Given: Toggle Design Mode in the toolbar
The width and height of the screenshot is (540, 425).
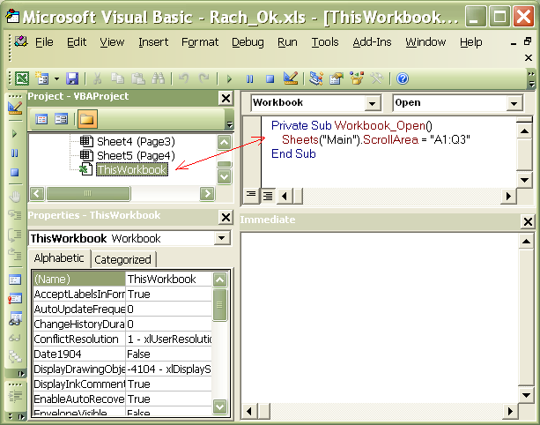Looking at the screenshot, I should click(x=291, y=78).
